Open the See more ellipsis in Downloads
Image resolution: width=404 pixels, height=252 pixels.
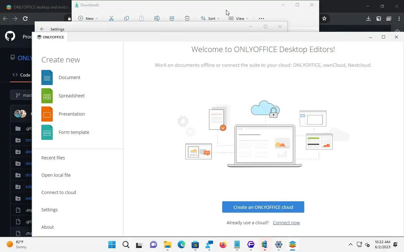(261, 18)
